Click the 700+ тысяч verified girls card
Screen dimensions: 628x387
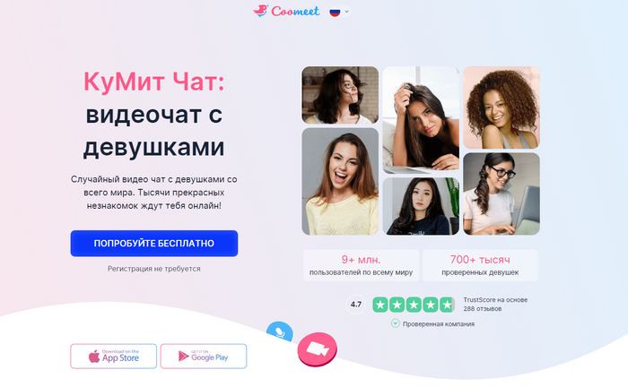point(480,265)
